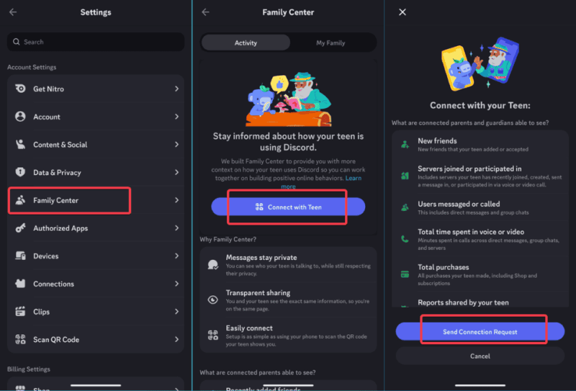Click the New friends list item
This screenshot has width=576, height=391.
(480, 145)
